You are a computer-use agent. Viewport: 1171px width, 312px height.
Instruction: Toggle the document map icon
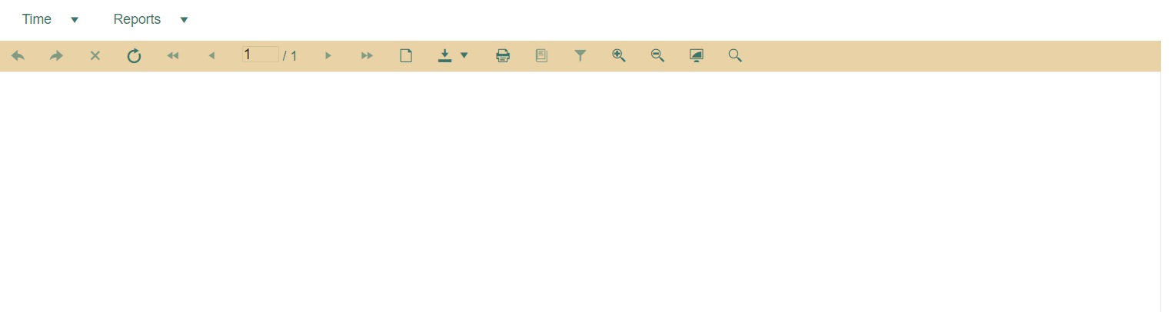point(541,56)
